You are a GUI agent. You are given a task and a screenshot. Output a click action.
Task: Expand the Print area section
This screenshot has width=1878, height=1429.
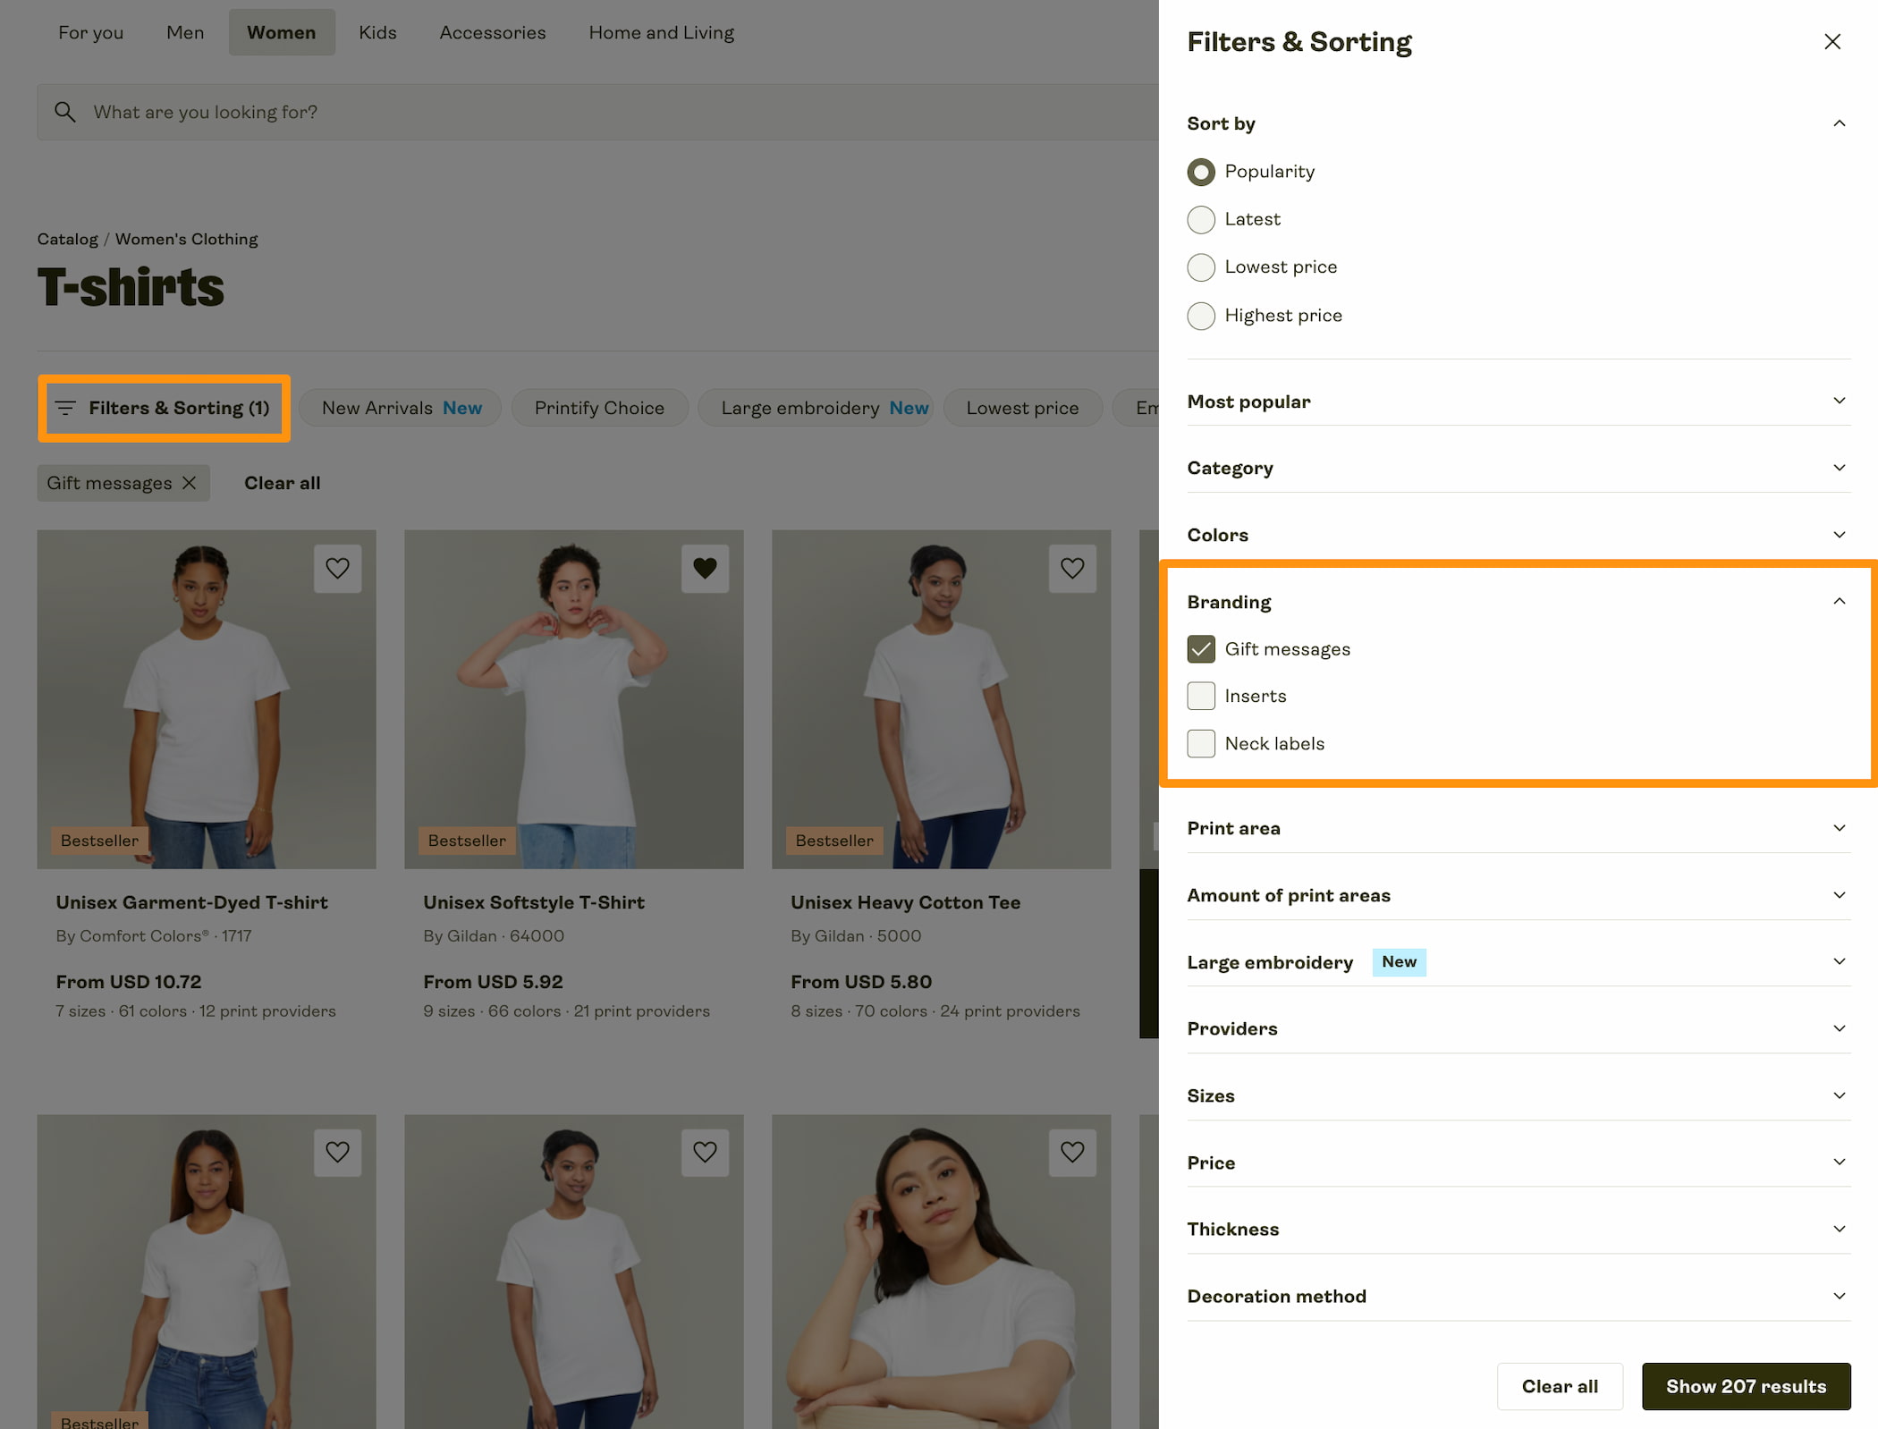(x=1518, y=828)
